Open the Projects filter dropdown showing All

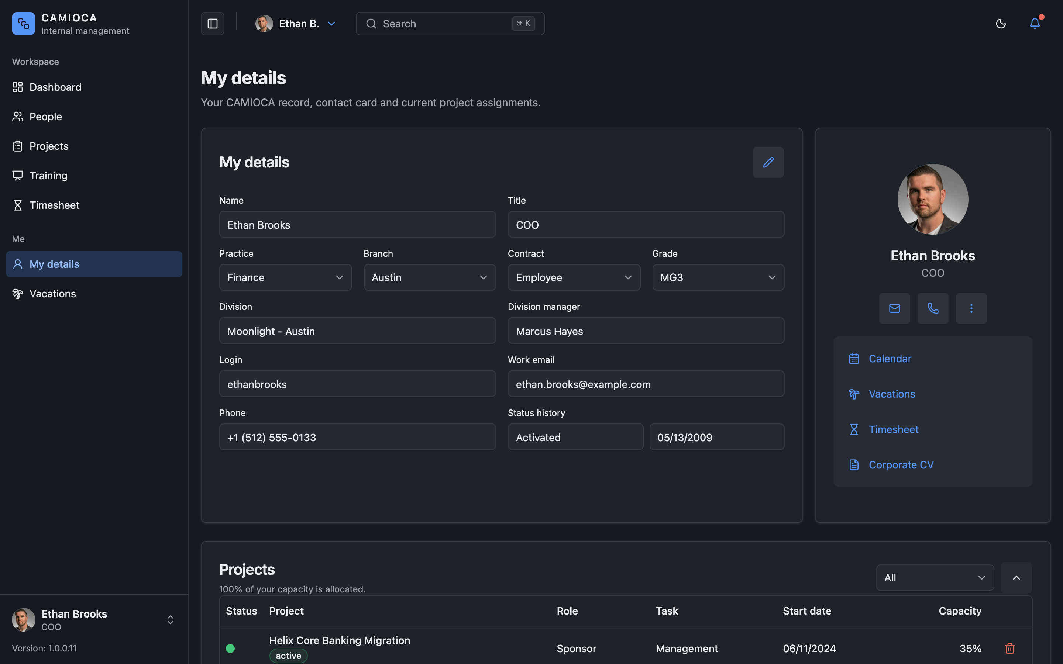[x=935, y=578]
